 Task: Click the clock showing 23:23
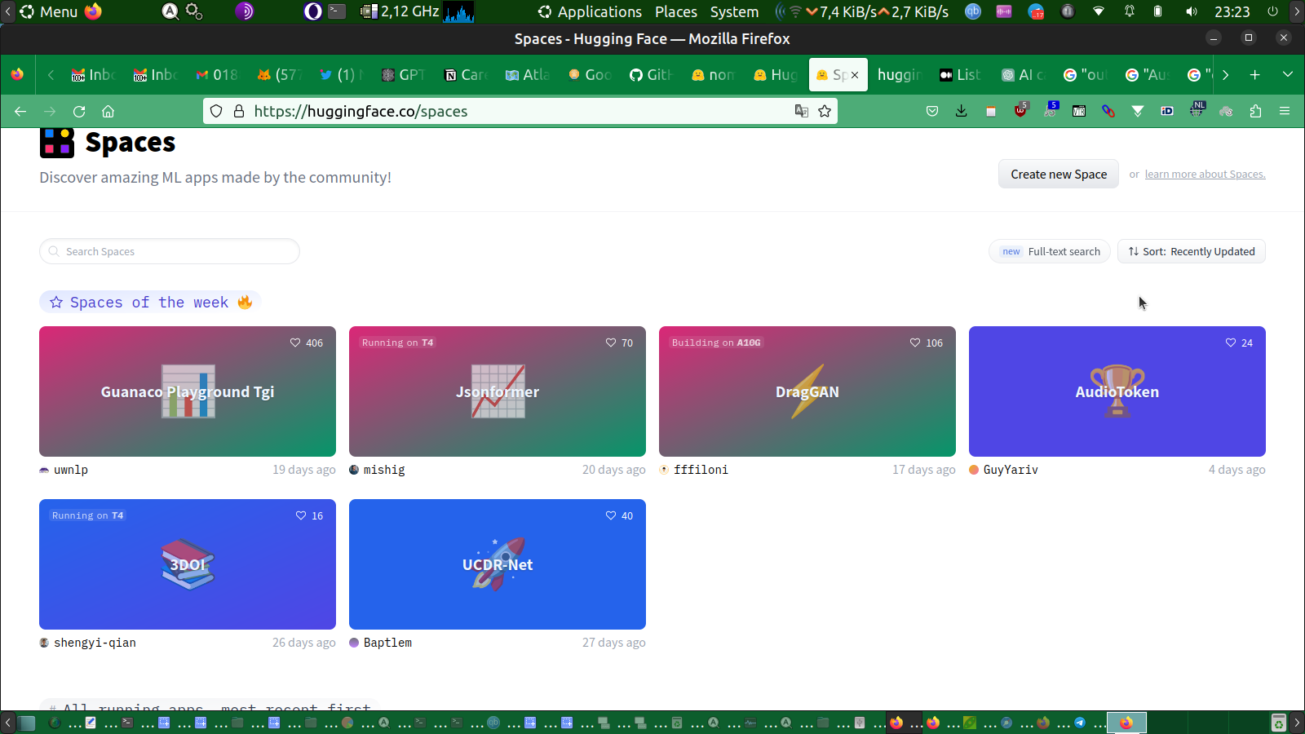[1232, 11]
